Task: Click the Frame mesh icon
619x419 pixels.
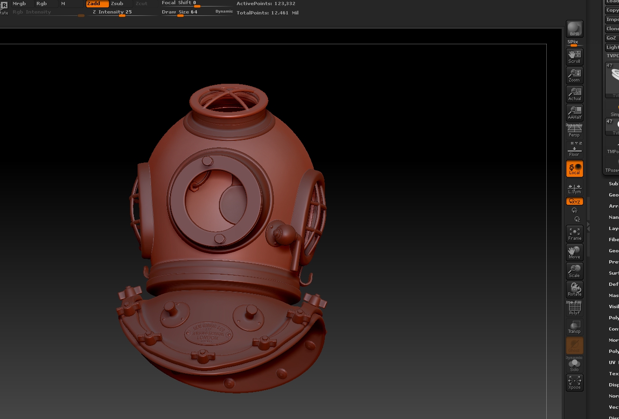Action: (574, 234)
